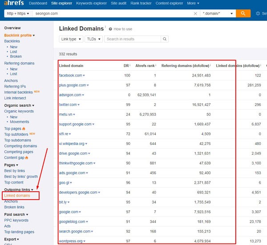Screen dimensions: 267x245
Task: Open Movements under Organic keywords
Action: tap(20, 122)
